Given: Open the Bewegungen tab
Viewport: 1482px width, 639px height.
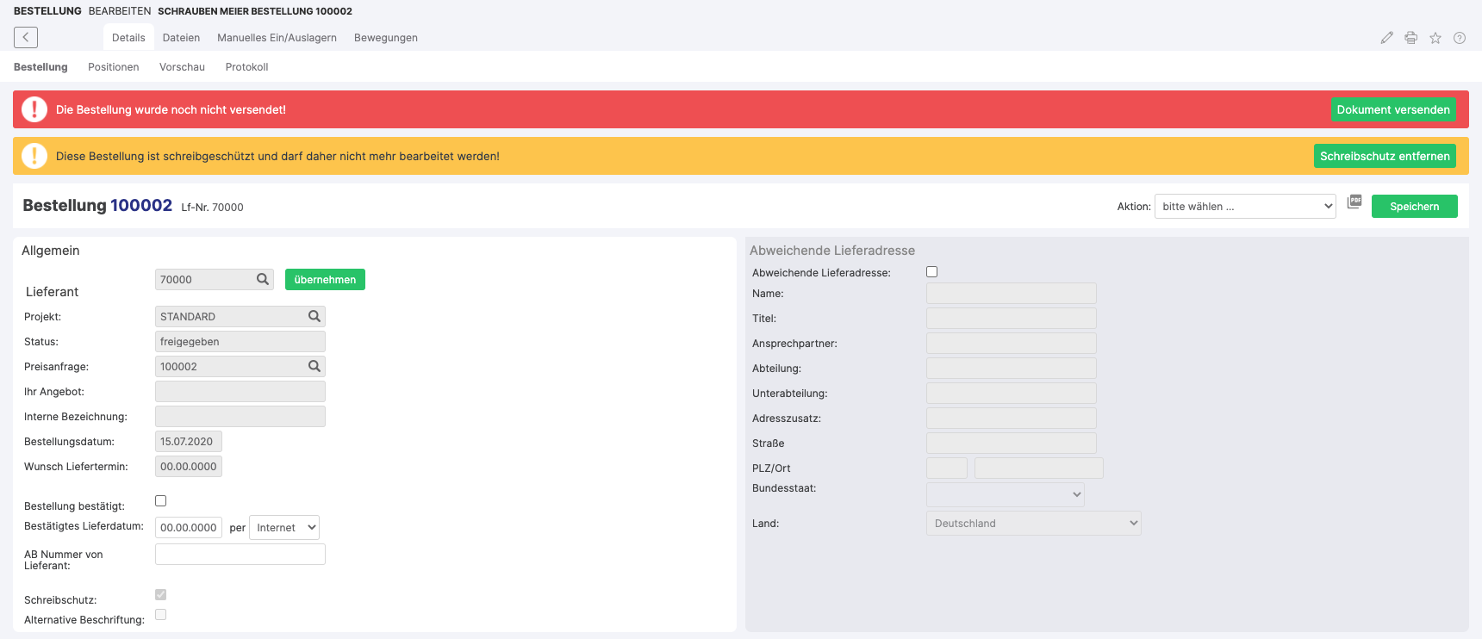Looking at the screenshot, I should tap(385, 38).
